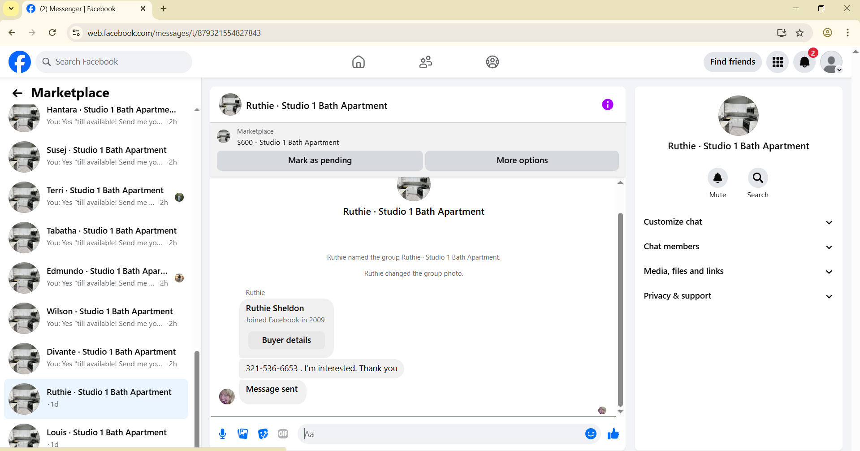Click the 321-536-6653 interested message

pos(321,369)
